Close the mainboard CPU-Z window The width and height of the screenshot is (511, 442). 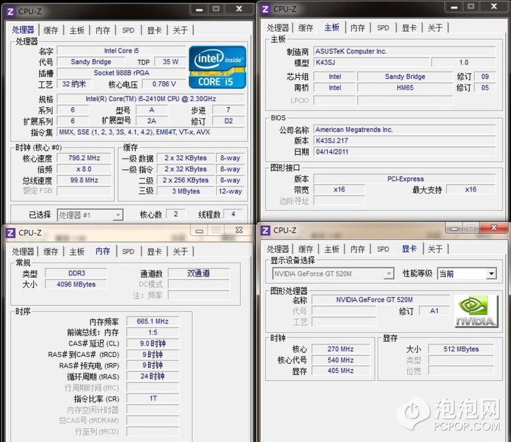coord(494,7)
